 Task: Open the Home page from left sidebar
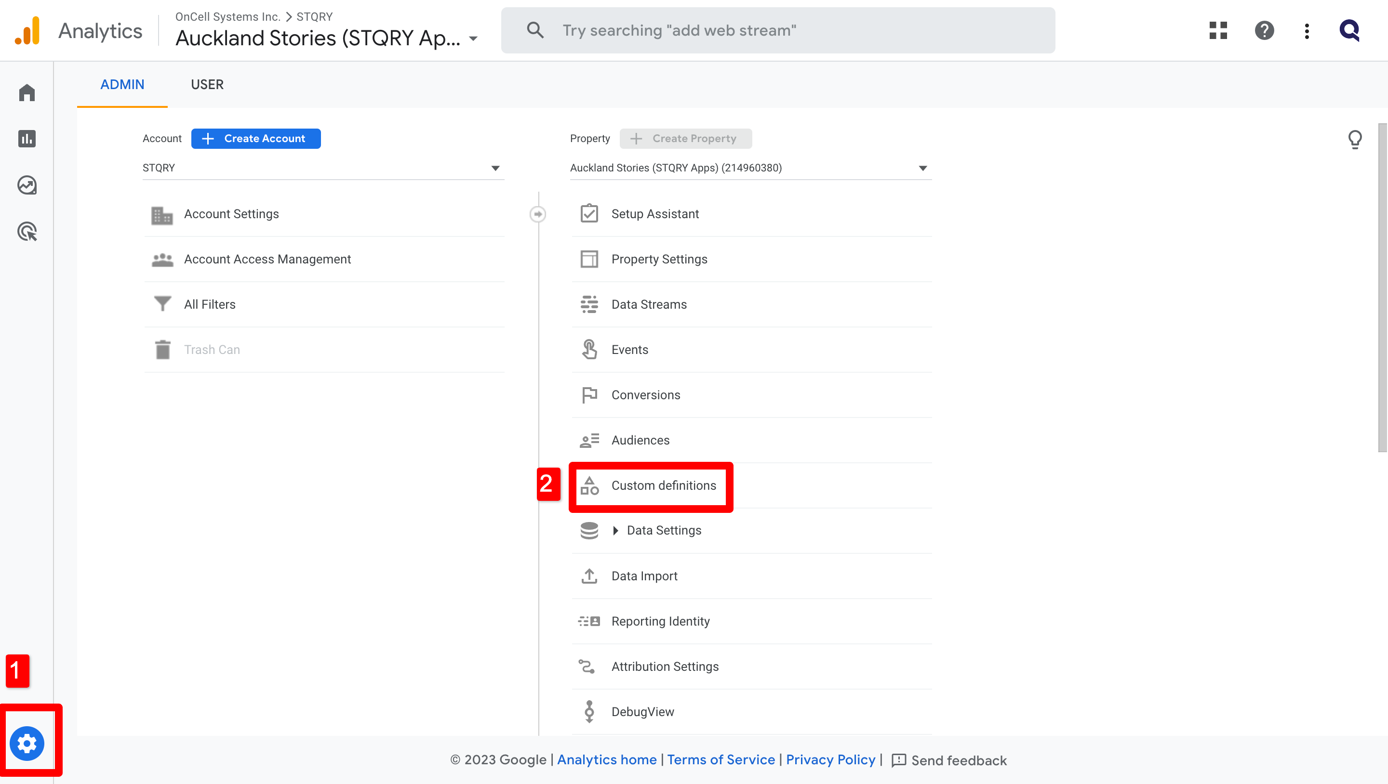tap(27, 92)
